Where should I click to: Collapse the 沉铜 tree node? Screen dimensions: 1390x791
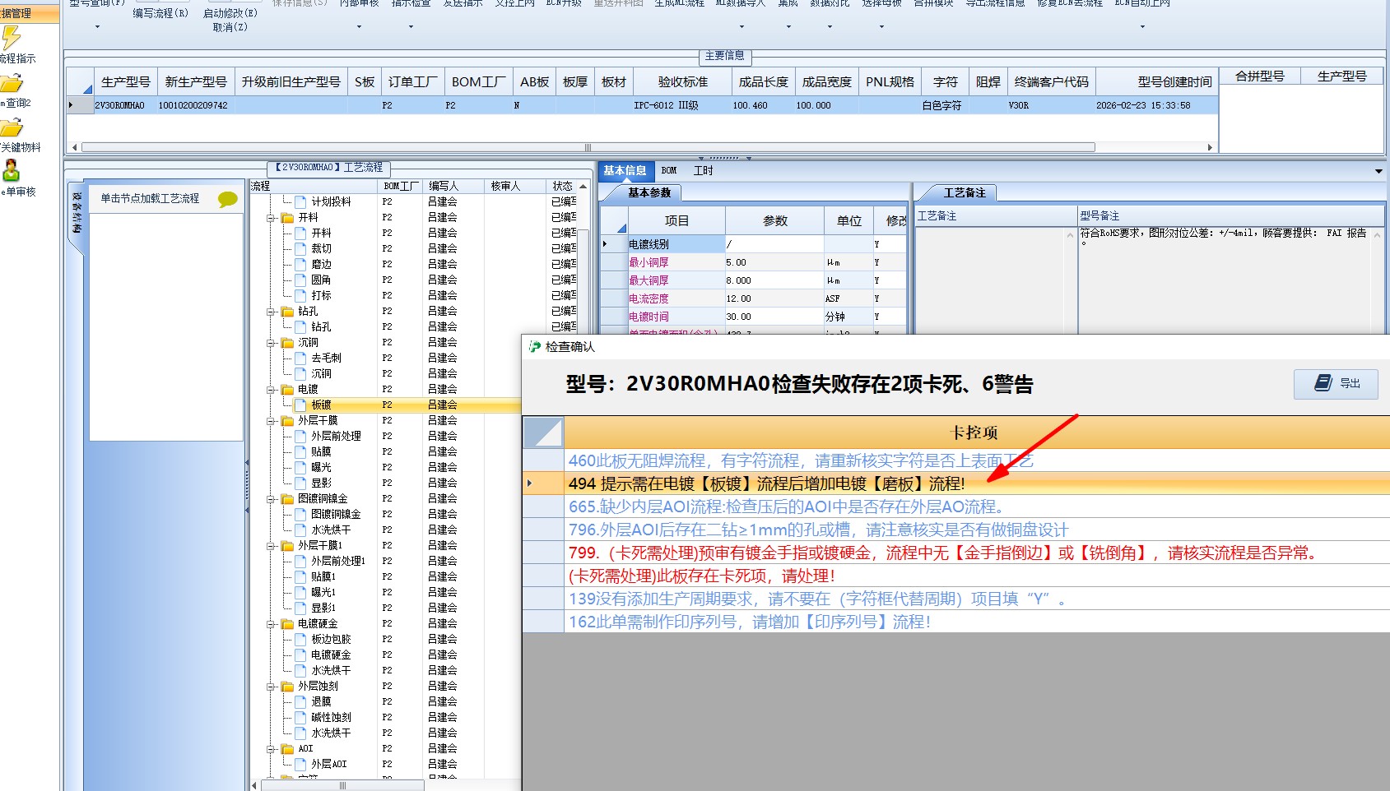tap(271, 343)
